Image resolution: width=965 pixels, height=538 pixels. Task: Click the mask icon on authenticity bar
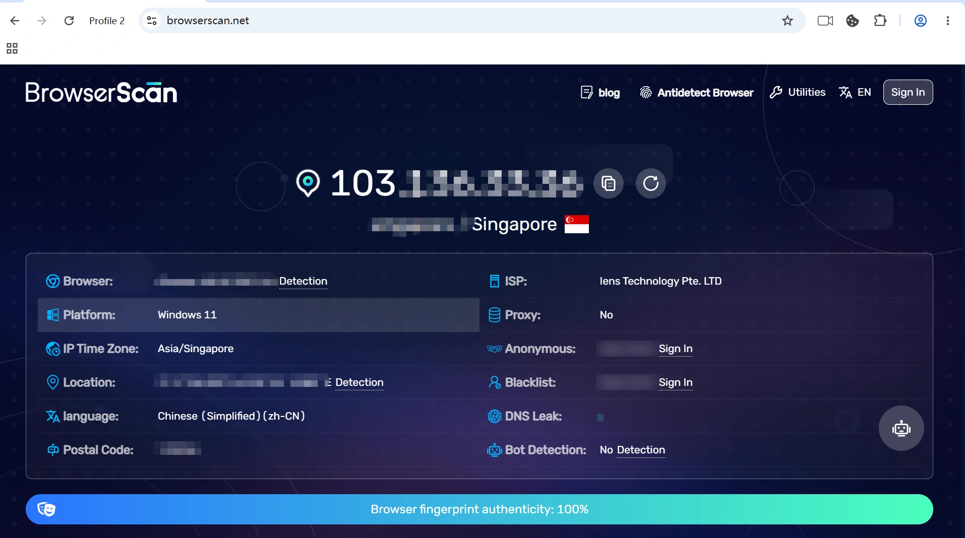click(x=46, y=509)
